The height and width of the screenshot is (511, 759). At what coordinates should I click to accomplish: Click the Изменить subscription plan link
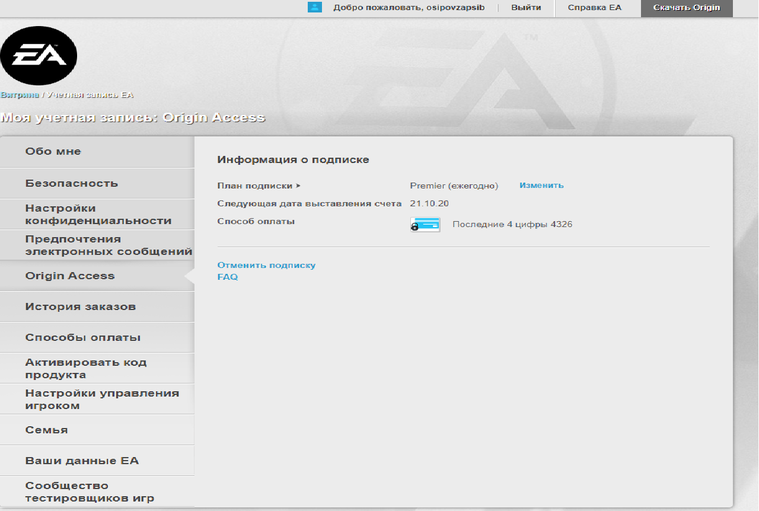(541, 186)
